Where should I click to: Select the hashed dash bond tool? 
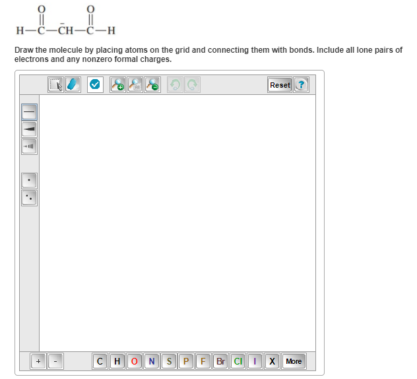(x=29, y=146)
